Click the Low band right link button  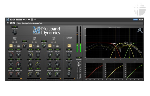point(16,42)
